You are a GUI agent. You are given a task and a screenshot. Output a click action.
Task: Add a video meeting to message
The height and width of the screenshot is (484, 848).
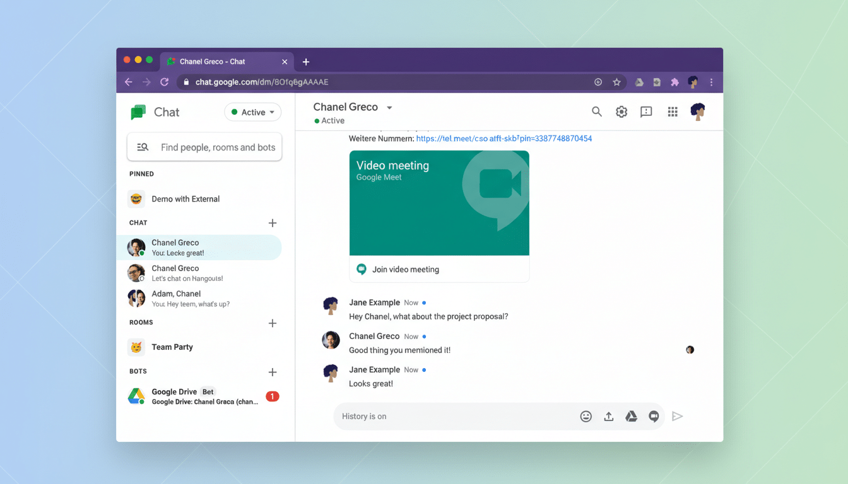[654, 417]
